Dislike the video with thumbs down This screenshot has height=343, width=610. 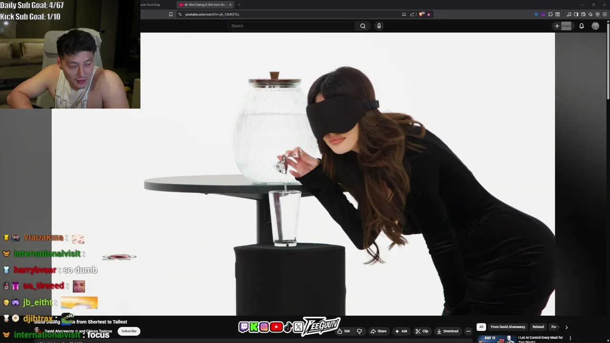point(359,331)
